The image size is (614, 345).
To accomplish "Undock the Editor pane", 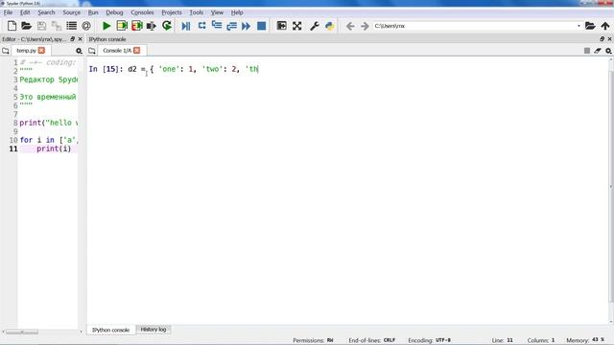I will (x=73, y=39).
